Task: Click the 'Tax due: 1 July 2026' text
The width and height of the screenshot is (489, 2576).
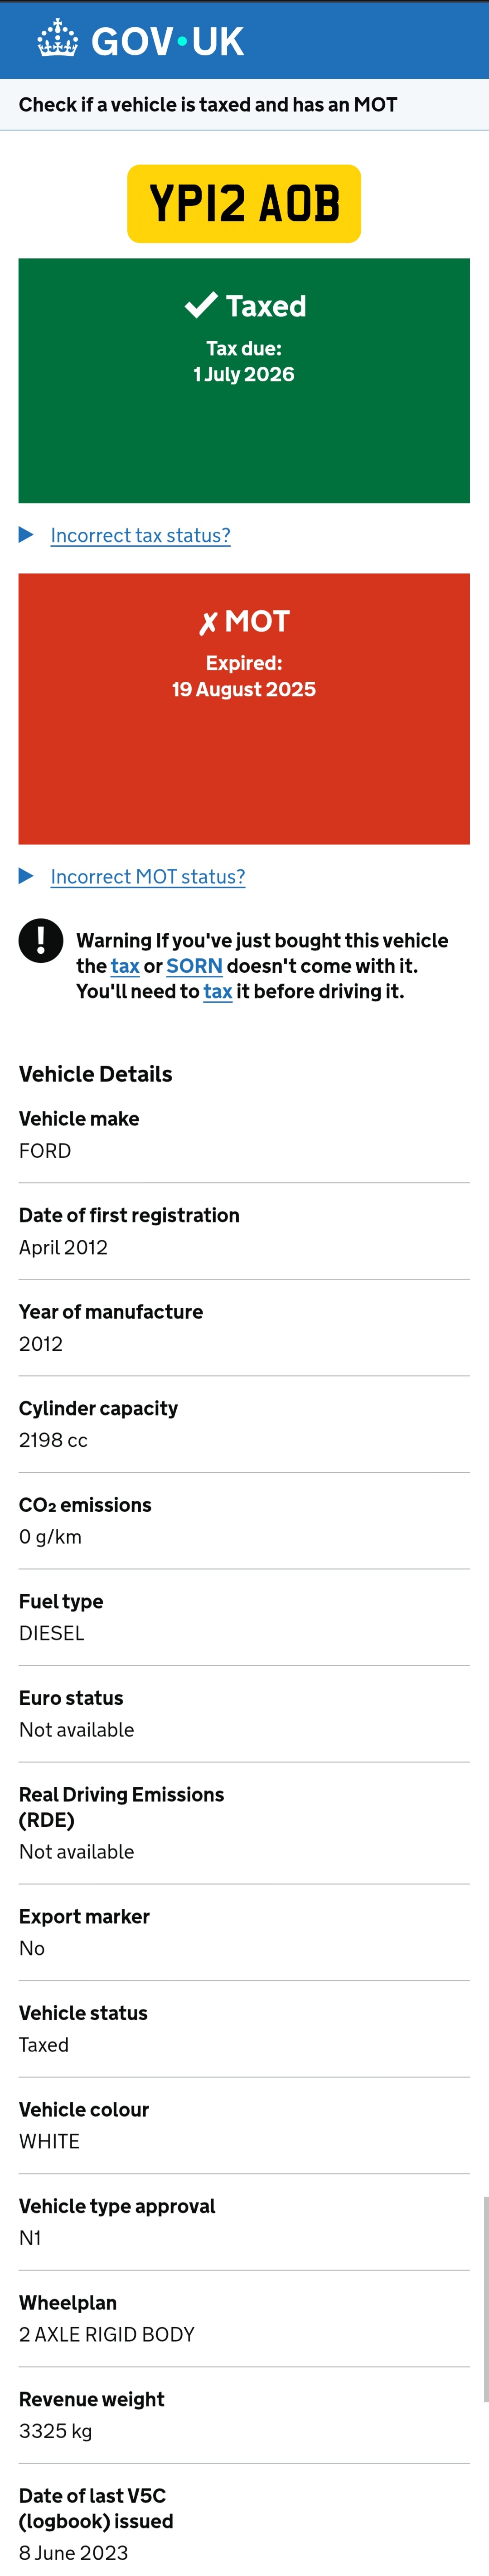Action: [244, 361]
